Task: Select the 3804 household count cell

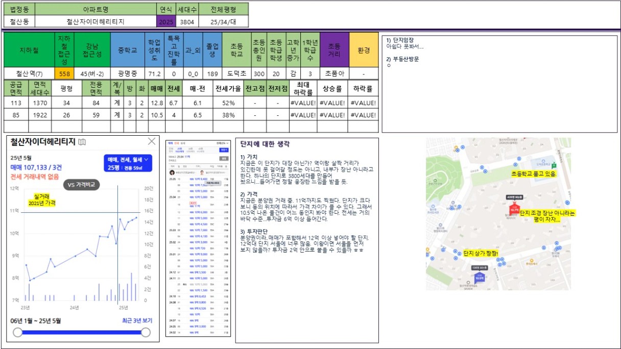Action: click(x=186, y=22)
